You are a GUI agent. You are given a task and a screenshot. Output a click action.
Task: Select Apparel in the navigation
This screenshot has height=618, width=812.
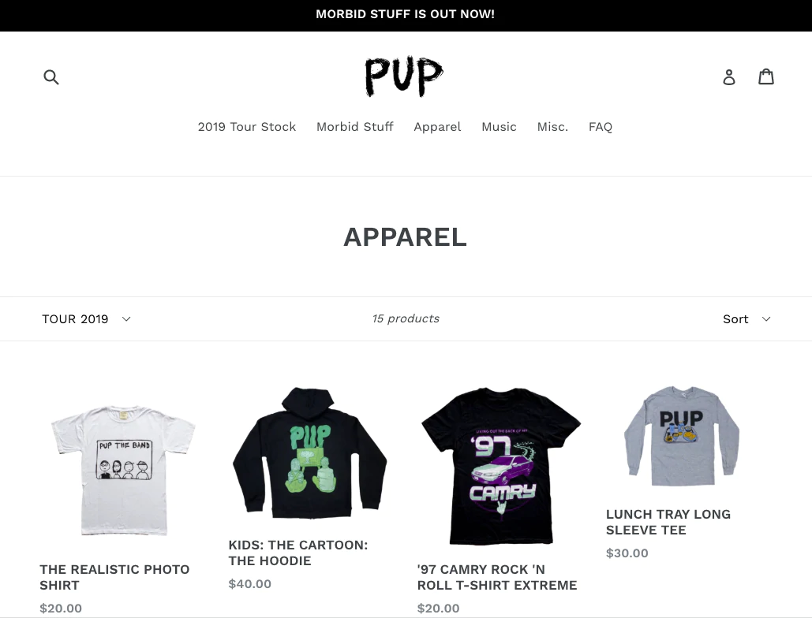[437, 127]
